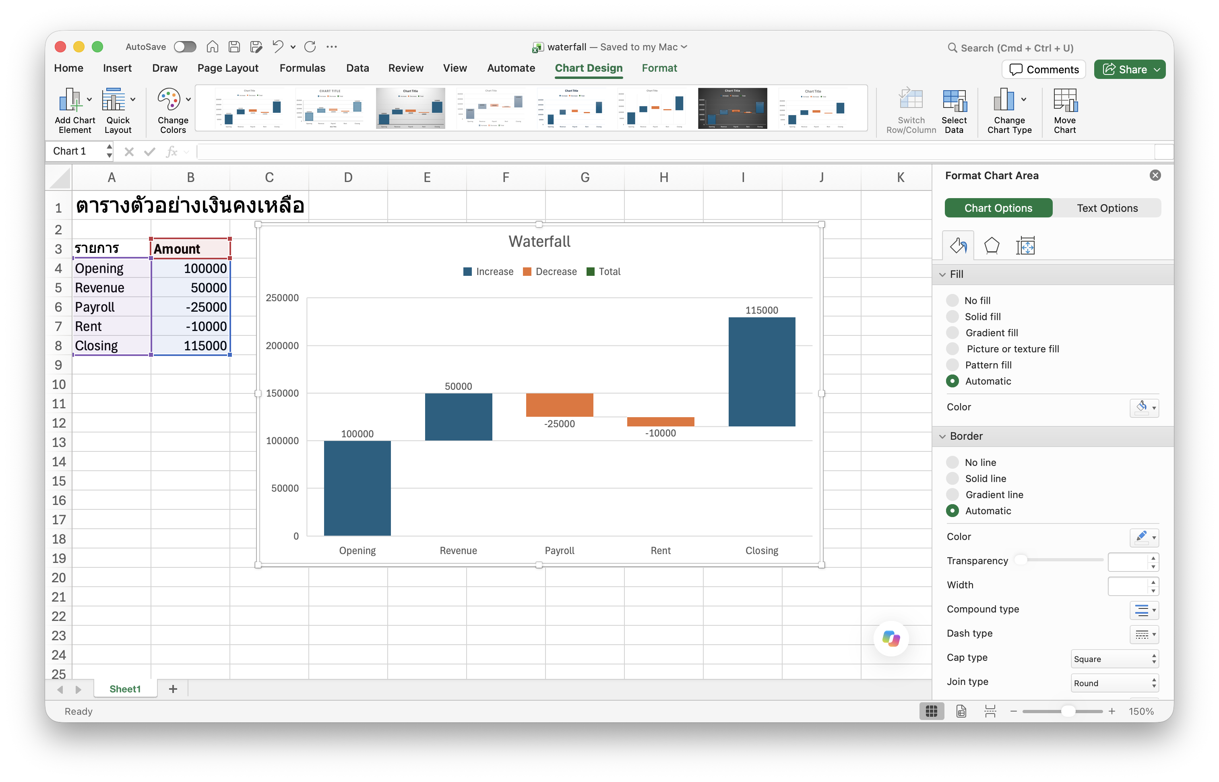This screenshot has width=1219, height=782.
Task: Open Effects pentagon icon in pane
Action: coord(991,246)
